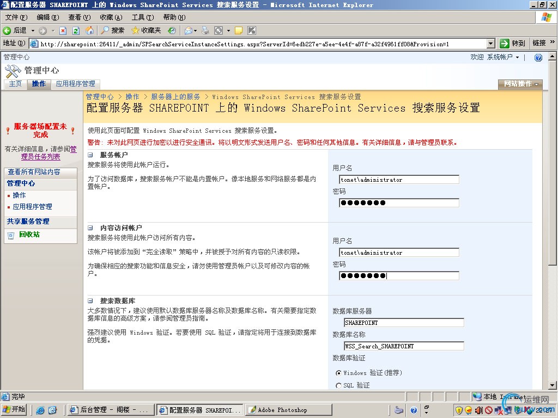
Task: Click 服务器上的服务 breadcrumb link
Action: coord(175,97)
